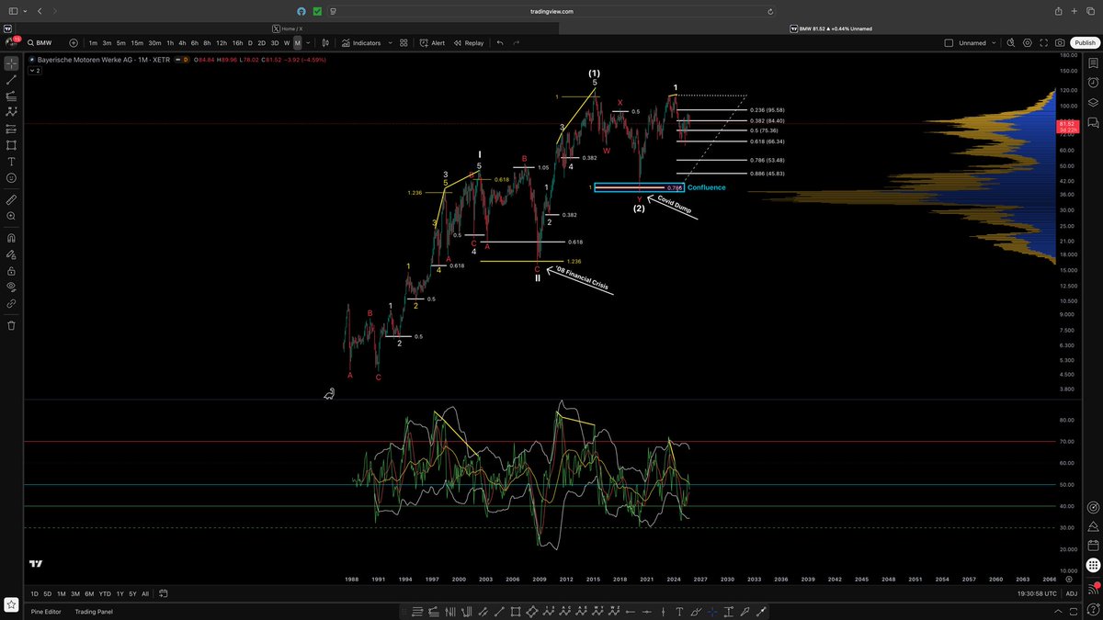Viewport: 1103px width, 620px height.
Task: Open the bottom right dial pad icon
Action: pyautogui.click(x=1093, y=564)
